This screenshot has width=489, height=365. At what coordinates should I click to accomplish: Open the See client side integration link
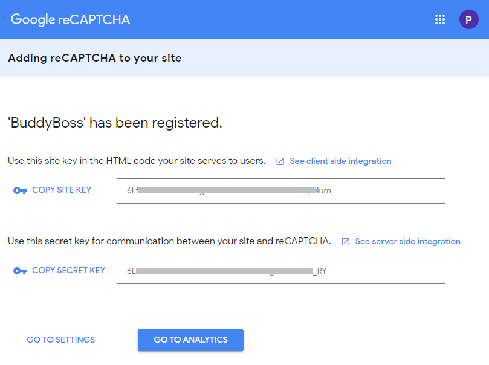(340, 161)
